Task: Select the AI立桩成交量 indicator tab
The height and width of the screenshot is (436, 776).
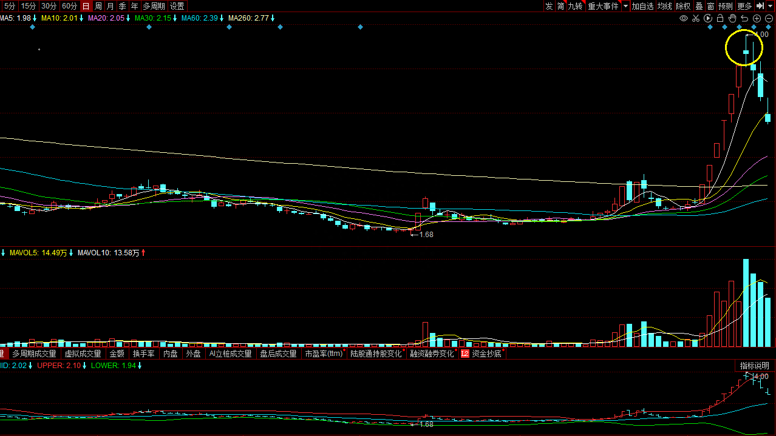Action: coord(230,354)
